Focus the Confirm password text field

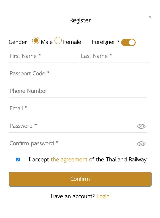[x=72, y=144]
